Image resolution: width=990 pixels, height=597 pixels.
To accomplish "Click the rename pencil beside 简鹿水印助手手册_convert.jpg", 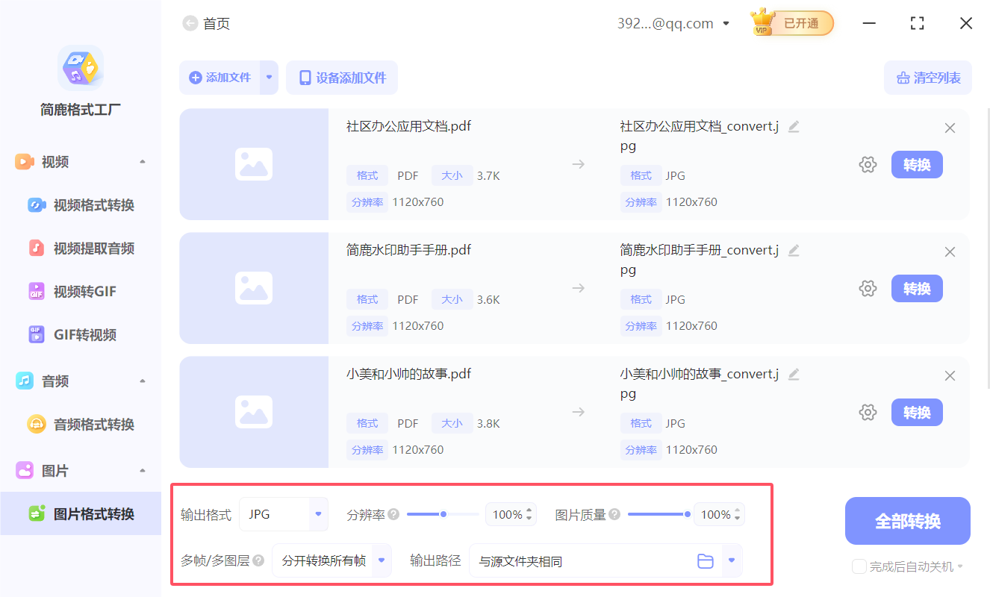I will click(x=793, y=251).
